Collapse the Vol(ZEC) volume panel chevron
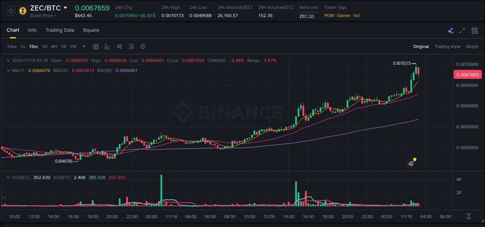This screenshot has height=227, width=485. pos(8,177)
